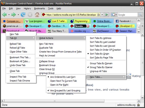Screen dimensions: 145x108
Task: Reload the page with the blue refresh icon
Action: click(x=23, y=15)
